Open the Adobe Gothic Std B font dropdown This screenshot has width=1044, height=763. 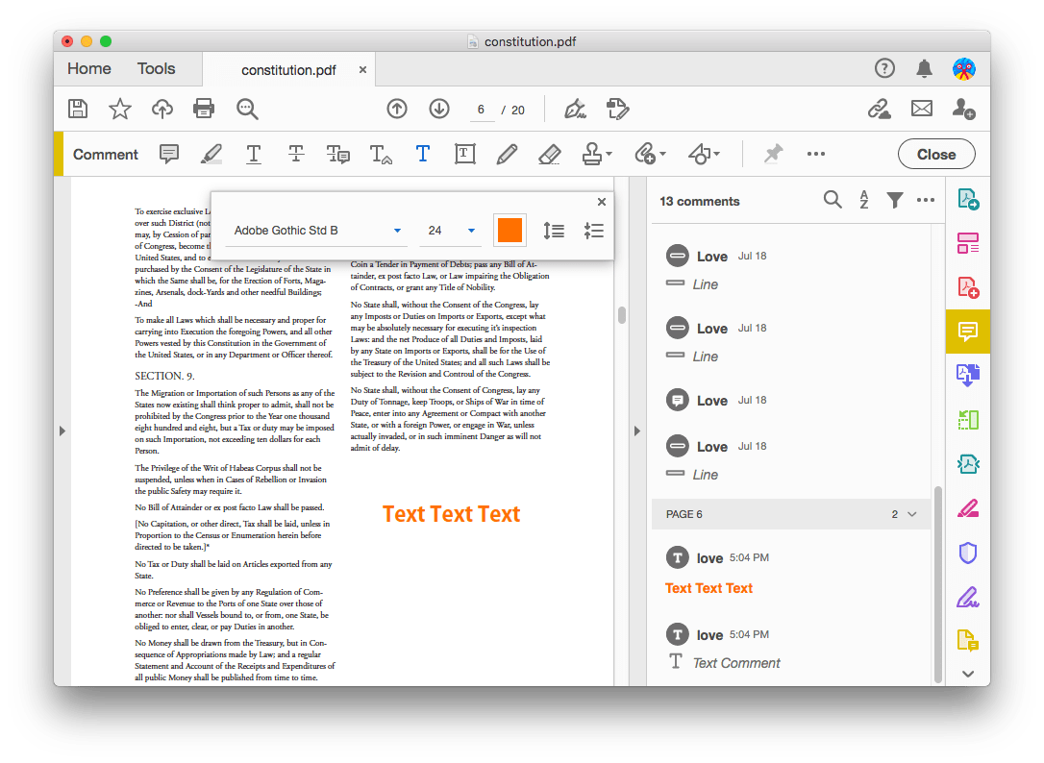click(x=317, y=231)
